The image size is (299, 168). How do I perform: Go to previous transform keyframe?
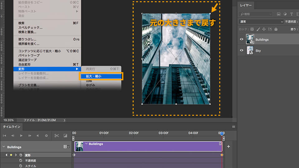click(7, 155)
